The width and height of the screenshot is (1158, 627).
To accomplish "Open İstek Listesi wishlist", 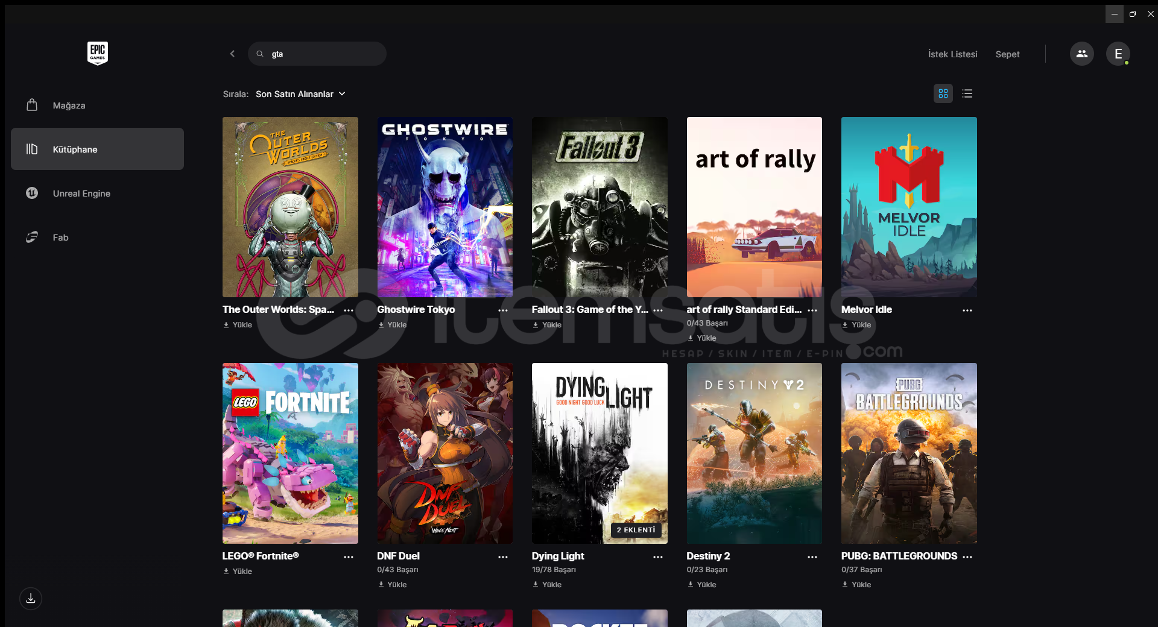I will (952, 54).
